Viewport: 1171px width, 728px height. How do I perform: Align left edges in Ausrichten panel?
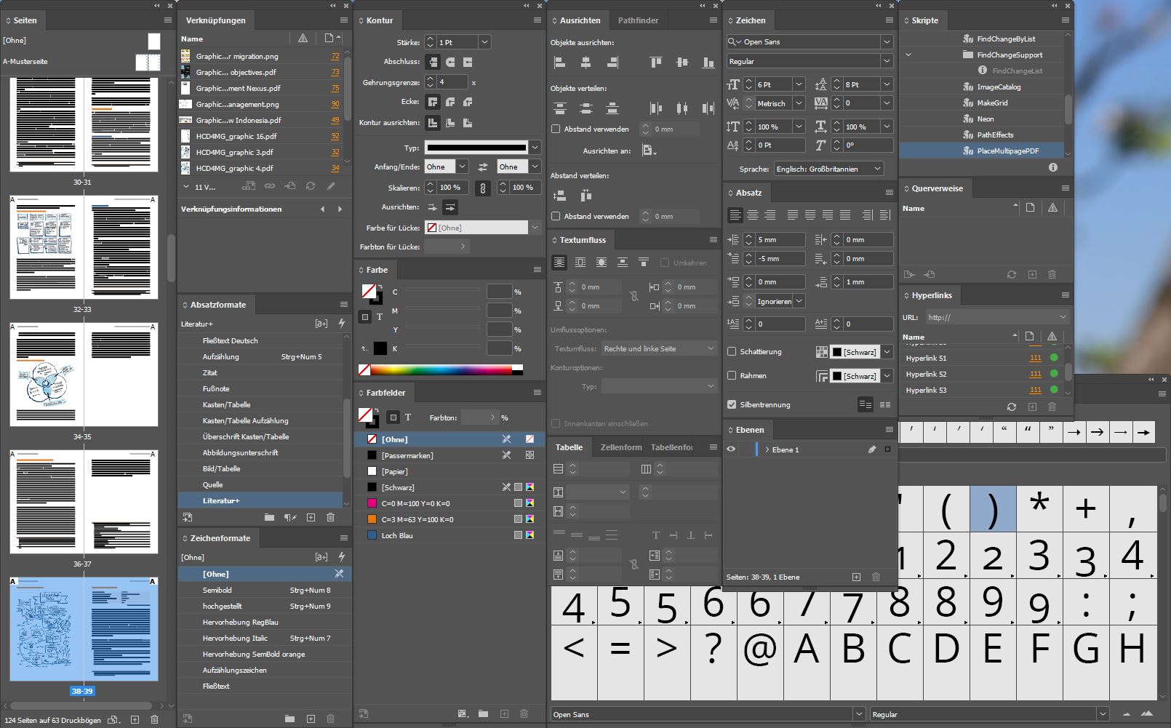tap(560, 63)
